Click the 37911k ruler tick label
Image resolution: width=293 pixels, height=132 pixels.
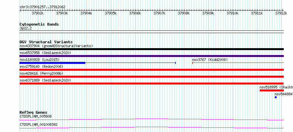257,13
